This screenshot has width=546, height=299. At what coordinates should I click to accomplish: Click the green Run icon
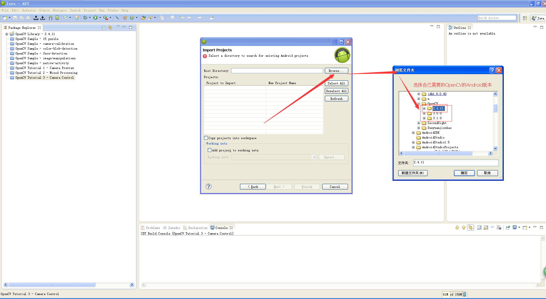pyautogui.click(x=95, y=18)
